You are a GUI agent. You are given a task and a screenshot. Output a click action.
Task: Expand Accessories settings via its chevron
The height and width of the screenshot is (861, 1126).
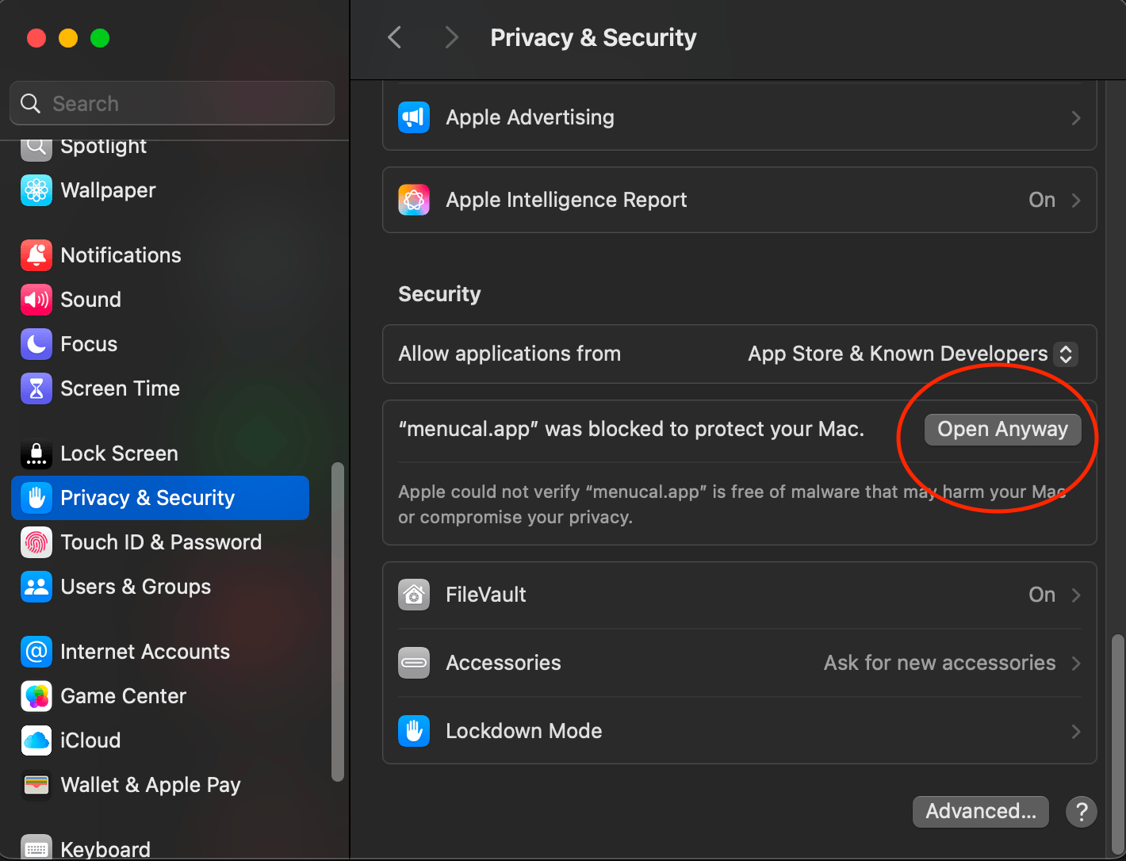(1076, 664)
